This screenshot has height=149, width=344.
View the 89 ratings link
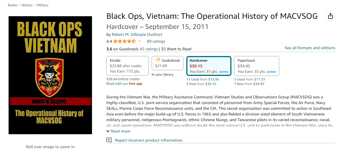(156, 41)
